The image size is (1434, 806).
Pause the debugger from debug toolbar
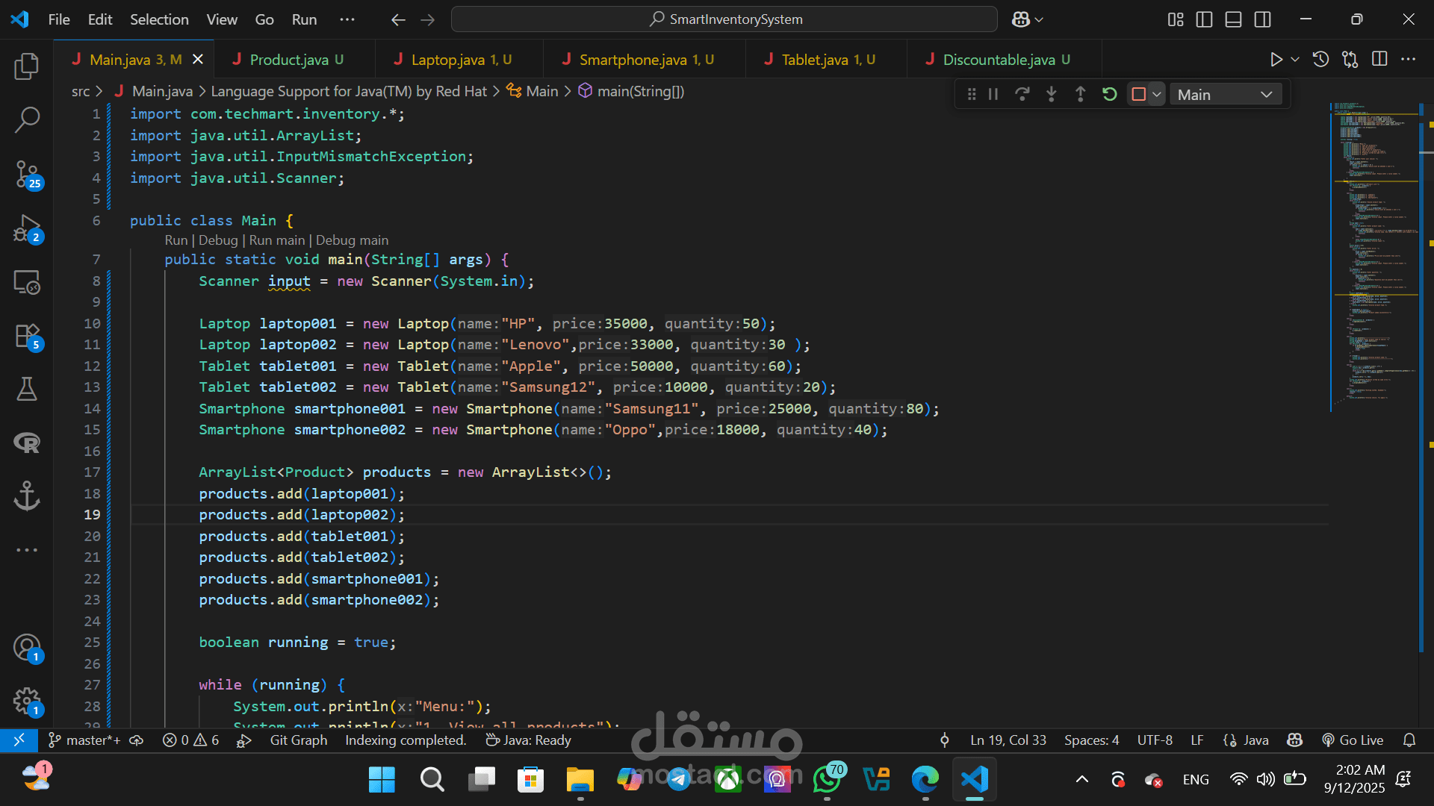[x=993, y=94]
